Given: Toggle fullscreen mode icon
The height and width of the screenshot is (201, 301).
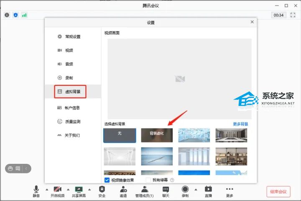Looking at the screenshot, I should point(293,15).
